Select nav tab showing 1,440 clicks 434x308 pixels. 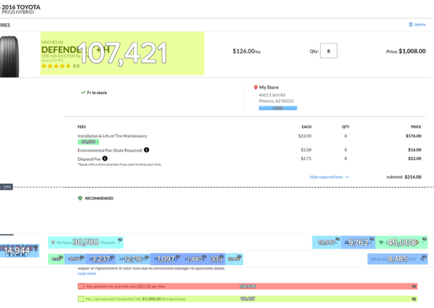(194, 259)
